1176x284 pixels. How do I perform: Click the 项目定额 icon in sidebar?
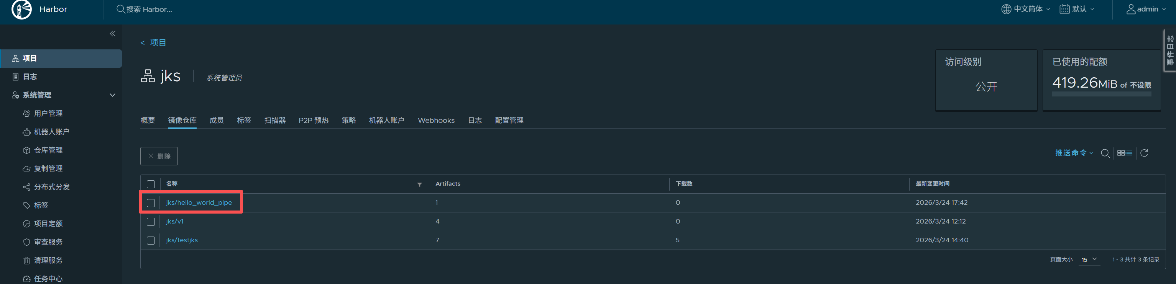26,224
